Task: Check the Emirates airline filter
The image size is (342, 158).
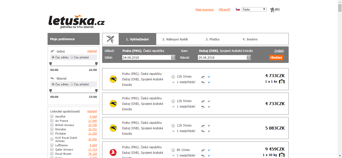Action: point(52,129)
